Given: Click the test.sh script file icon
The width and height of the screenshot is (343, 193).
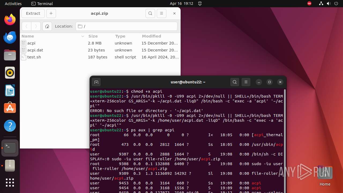Looking at the screenshot, I should coord(24,57).
